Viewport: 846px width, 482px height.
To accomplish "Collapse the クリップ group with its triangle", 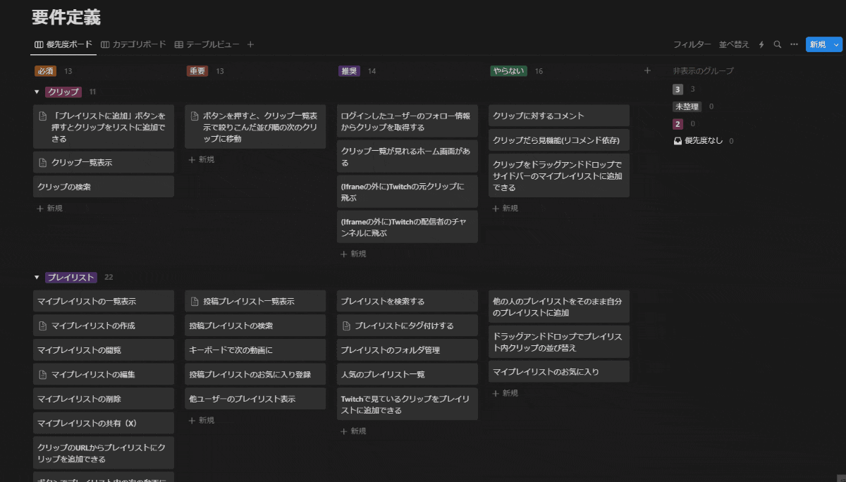I will (37, 92).
